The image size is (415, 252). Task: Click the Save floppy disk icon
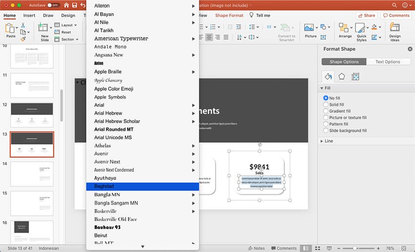(75, 5)
